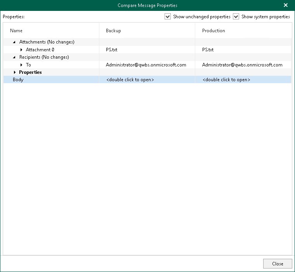Expand the To recipient arrow
The image size is (295, 272).
tap(21, 65)
